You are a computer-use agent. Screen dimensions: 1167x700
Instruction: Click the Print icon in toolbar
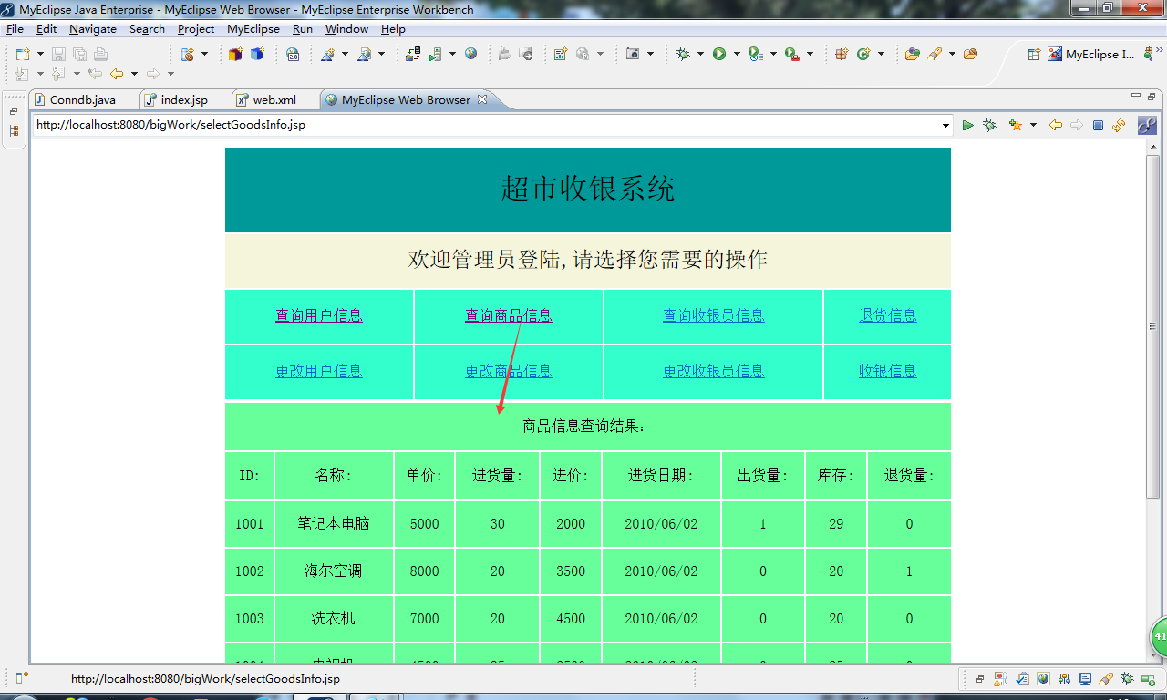coord(100,55)
